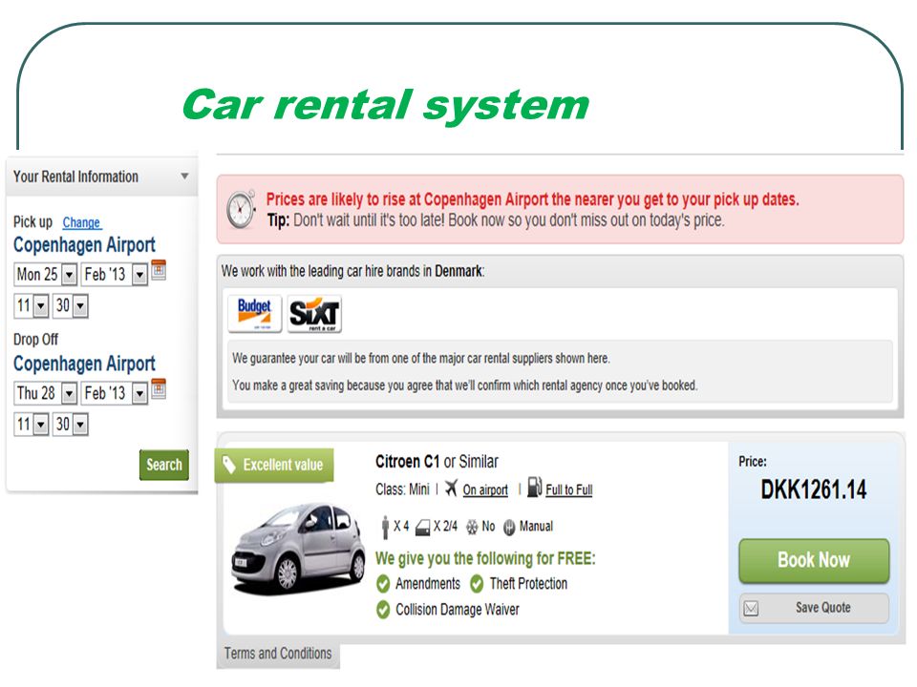Open the drop-off minutes dropdown
This screenshot has width=917, height=687.
(x=71, y=424)
